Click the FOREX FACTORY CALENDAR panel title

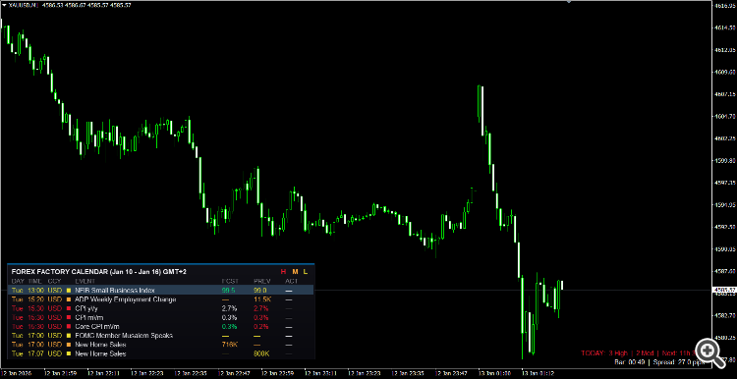tap(98, 271)
